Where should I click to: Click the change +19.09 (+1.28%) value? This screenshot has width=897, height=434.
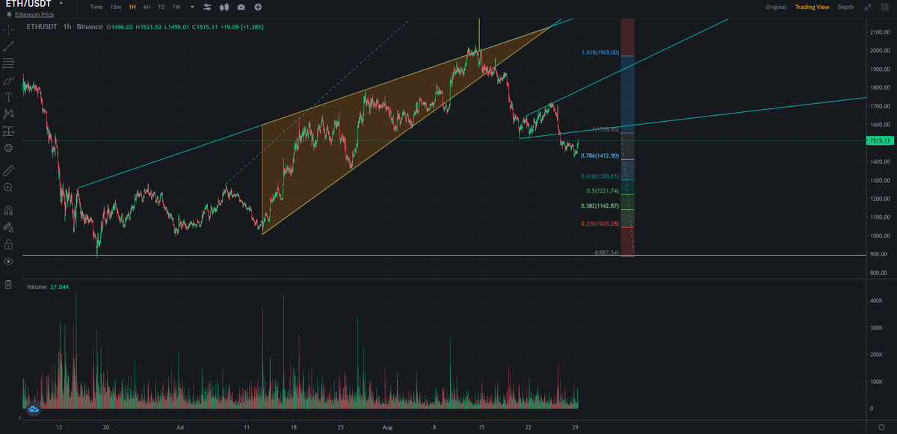pos(242,27)
